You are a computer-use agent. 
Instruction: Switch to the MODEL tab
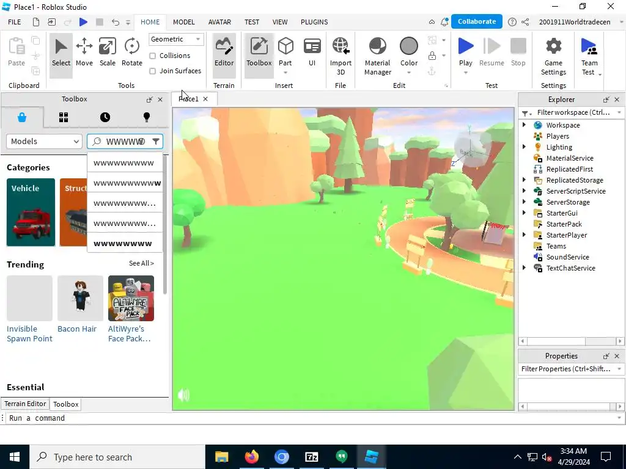point(183,22)
